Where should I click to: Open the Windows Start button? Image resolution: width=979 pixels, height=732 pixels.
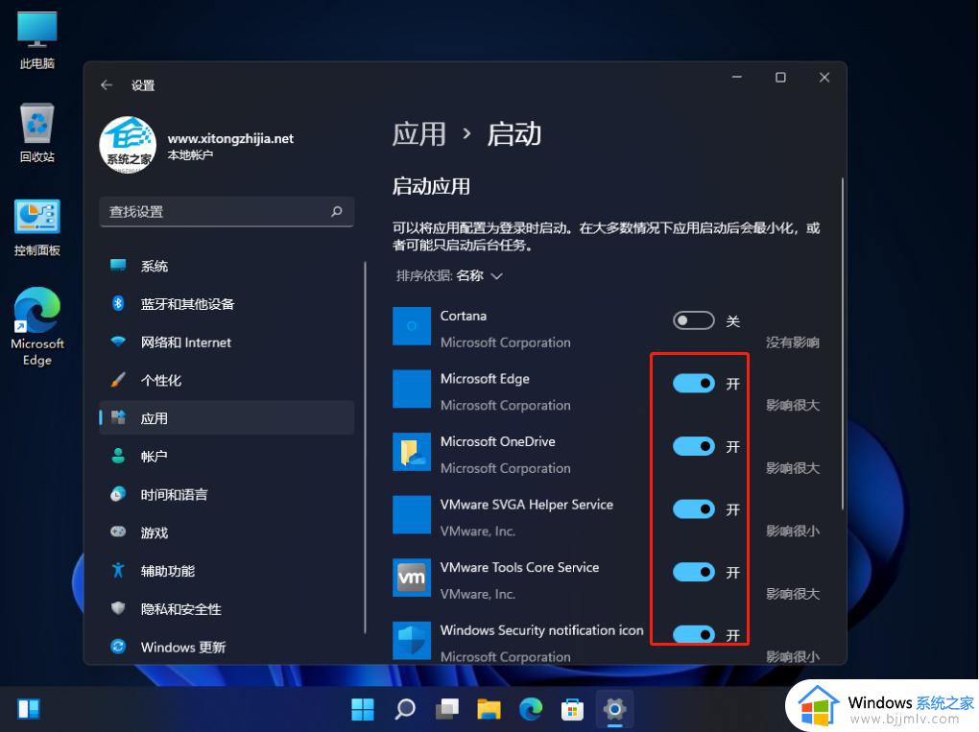pyautogui.click(x=363, y=709)
